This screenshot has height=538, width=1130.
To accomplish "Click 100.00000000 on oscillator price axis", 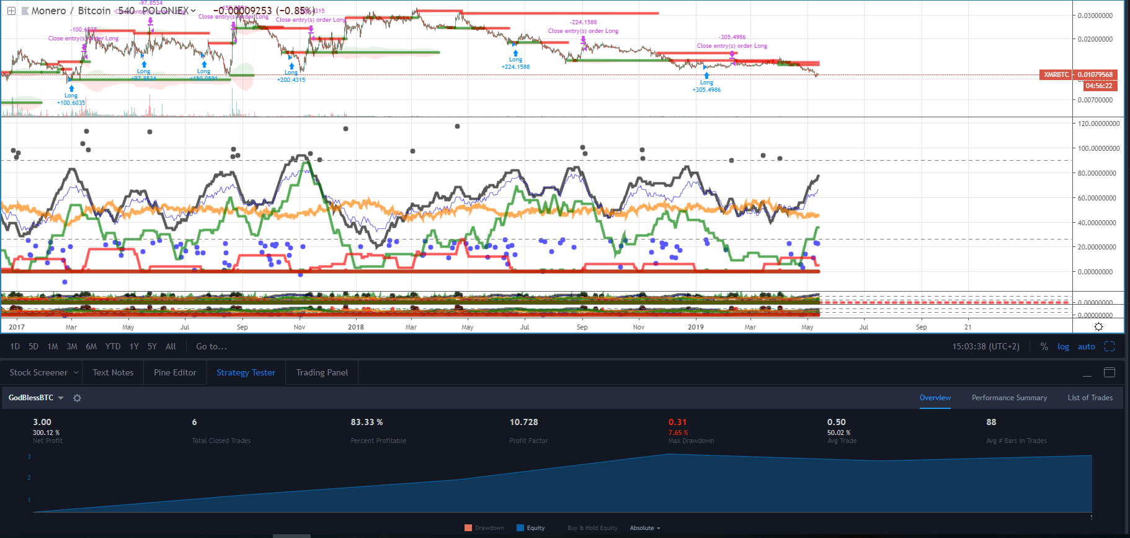I will pos(1098,148).
